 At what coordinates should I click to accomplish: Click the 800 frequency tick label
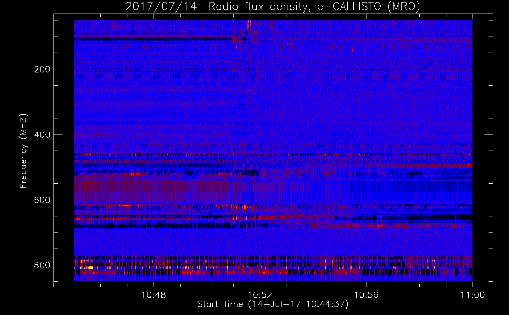pyautogui.click(x=42, y=265)
